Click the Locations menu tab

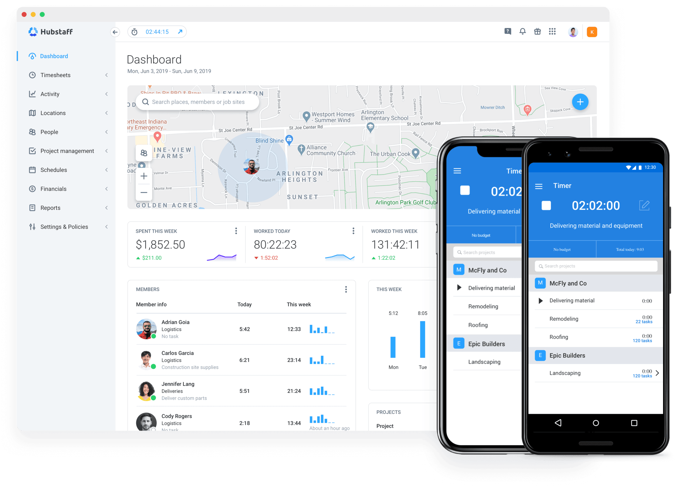coord(53,113)
